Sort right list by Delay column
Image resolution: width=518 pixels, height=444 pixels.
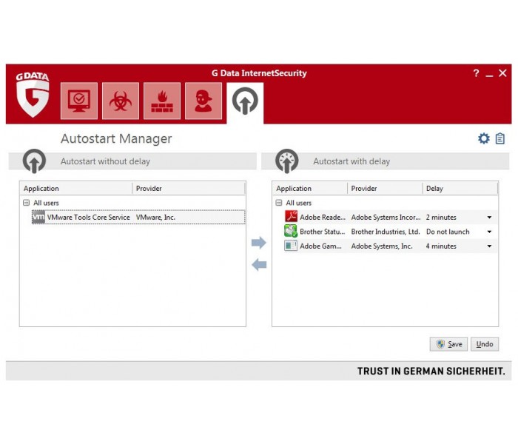460,188
